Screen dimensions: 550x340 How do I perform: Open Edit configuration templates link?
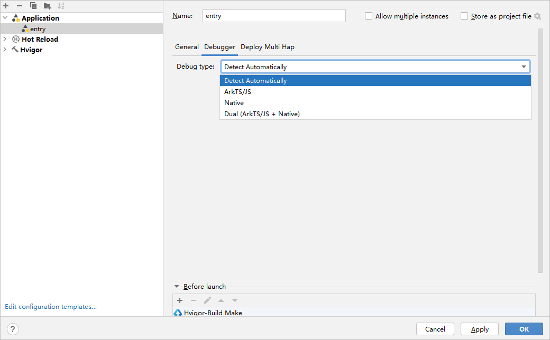point(51,307)
